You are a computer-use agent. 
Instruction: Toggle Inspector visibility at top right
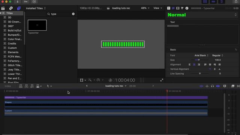tap(222, 1)
